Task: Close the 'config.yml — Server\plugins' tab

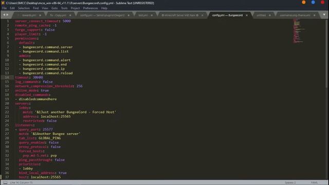Action: tap(129, 15)
